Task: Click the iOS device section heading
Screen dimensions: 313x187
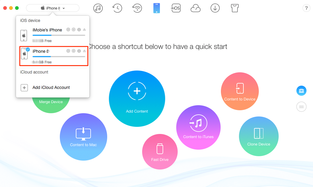Action: coord(30,20)
